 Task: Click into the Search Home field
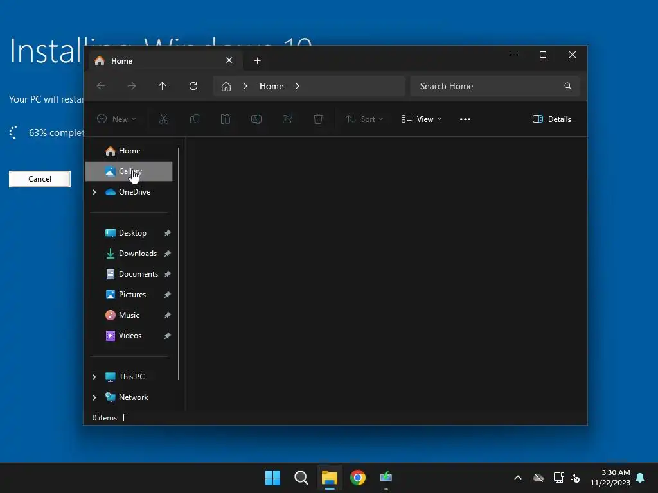[495, 86]
